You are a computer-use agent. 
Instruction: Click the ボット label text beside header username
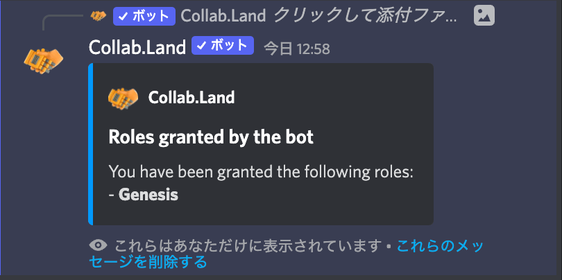[229, 46]
